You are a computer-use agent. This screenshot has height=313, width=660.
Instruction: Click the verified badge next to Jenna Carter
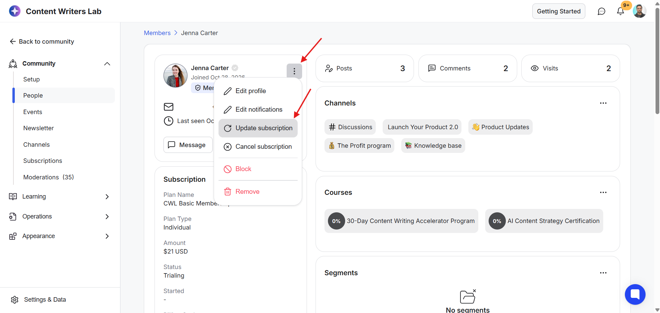click(x=235, y=68)
